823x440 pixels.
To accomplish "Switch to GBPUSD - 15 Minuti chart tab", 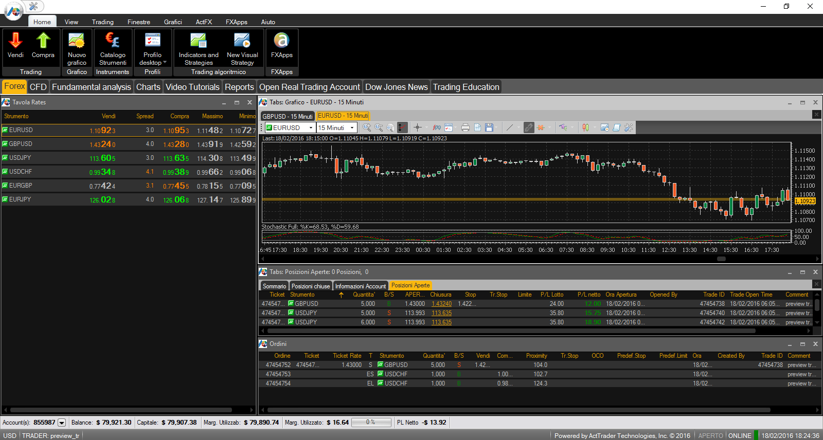I will (288, 116).
